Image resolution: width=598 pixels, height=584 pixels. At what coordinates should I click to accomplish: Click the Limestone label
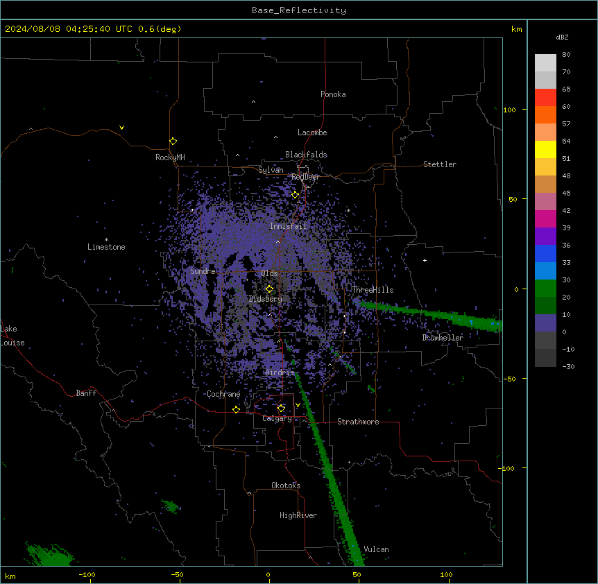click(x=106, y=247)
